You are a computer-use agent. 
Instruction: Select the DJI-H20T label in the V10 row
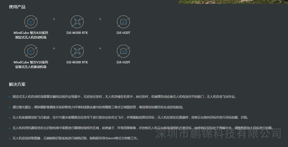pos(123,62)
